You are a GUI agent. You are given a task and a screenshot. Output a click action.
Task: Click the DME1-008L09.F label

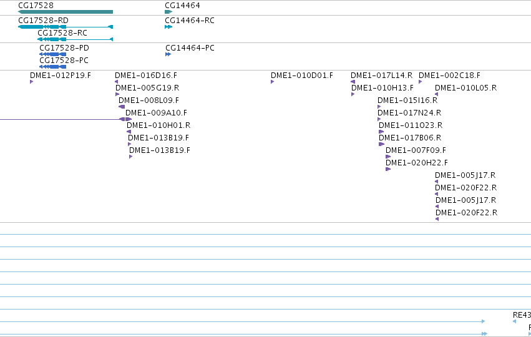pos(149,100)
